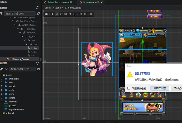Image resolution: width=182 pixels, height=123 pixels.
Task: Collapse the _ro... tree node
Action: pos(25,40)
